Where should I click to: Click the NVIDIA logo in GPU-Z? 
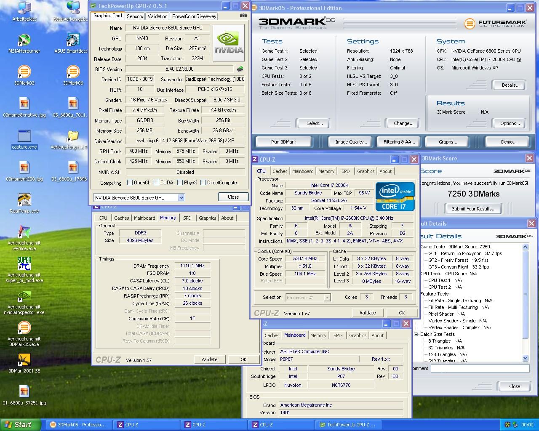[229, 43]
